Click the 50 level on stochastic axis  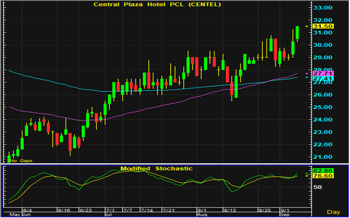point(318,187)
